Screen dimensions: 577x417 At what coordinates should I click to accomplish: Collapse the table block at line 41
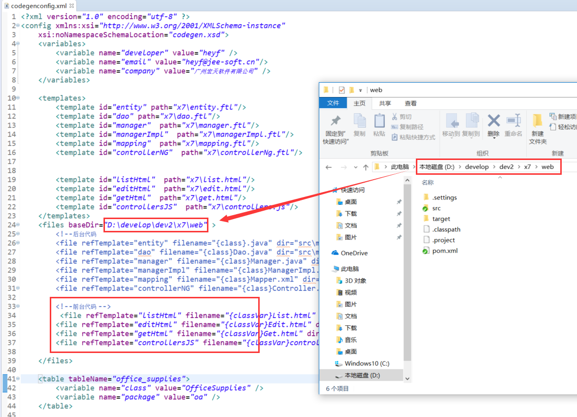pos(18,379)
